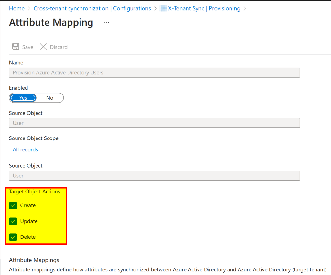The height and width of the screenshot is (275, 331).
Task: Click the Attribute Mappings section heading
Action: pyautogui.click(x=34, y=260)
